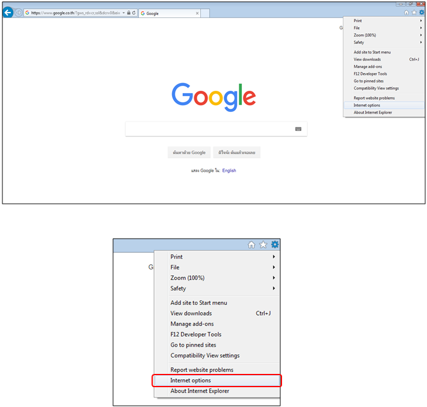This screenshot has height=407, width=427.
Task: Choose Add site to Start menu, enlarged menu
Action: (217, 303)
